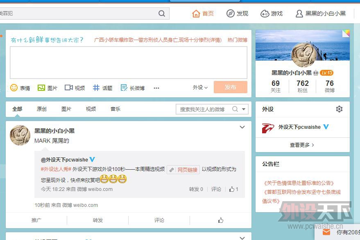
Task: Click magnifier in followed-posts search box
Action: (x=235, y=109)
